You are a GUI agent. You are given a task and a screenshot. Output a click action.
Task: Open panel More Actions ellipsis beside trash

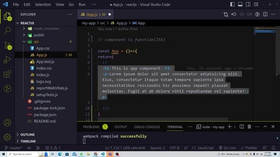coord(257,127)
